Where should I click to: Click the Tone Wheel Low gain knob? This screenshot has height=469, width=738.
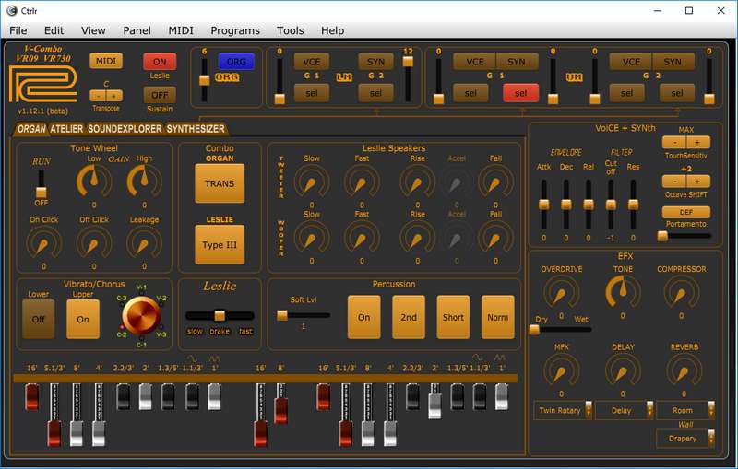94,180
